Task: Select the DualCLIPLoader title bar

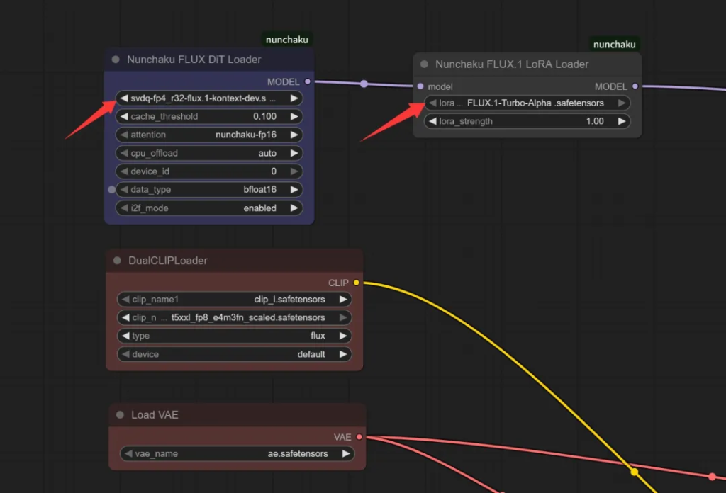Action: pyautogui.click(x=234, y=261)
